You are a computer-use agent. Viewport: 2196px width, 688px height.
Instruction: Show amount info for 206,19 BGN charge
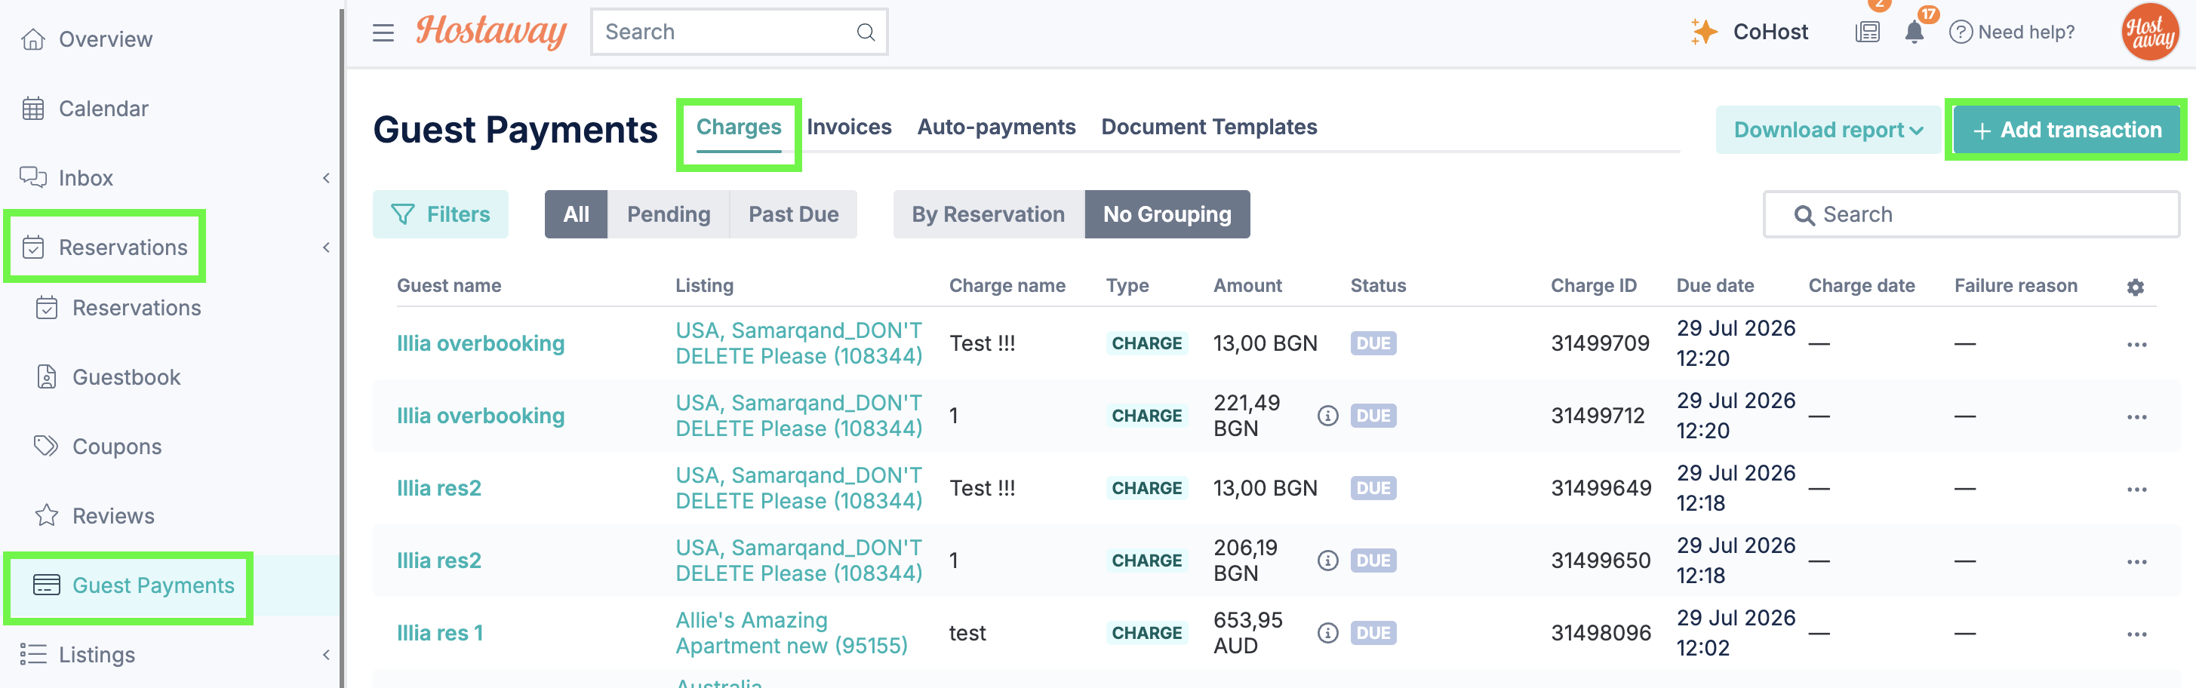coord(1327,561)
